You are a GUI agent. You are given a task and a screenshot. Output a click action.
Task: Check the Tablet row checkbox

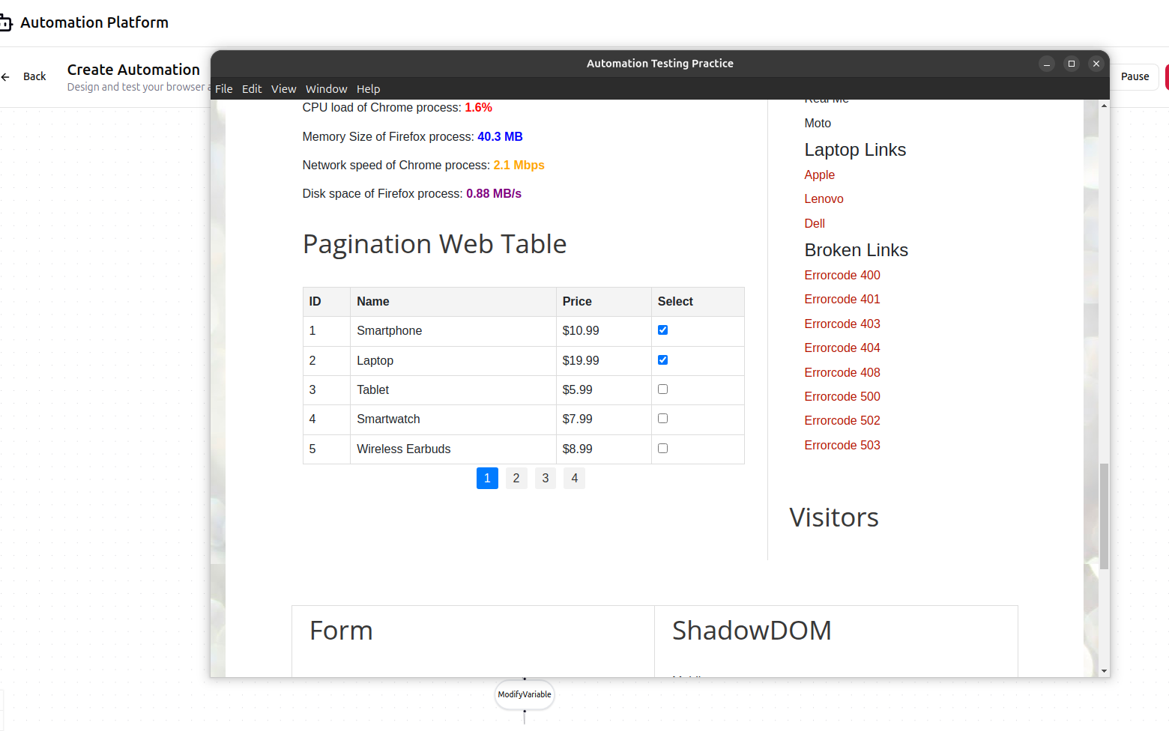(x=662, y=389)
